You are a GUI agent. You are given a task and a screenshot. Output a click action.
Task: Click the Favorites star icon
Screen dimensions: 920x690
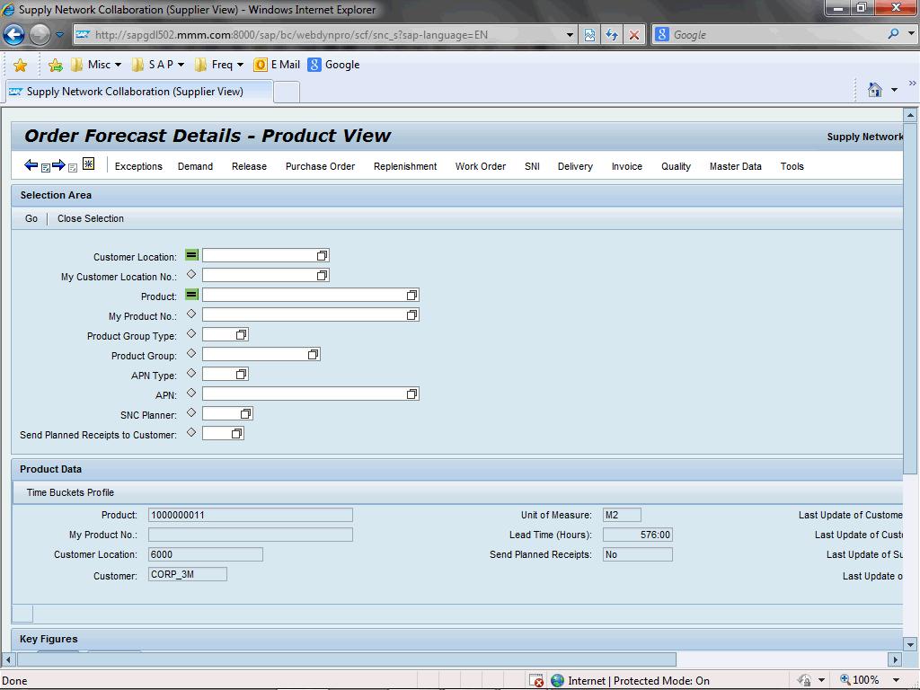[x=20, y=65]
